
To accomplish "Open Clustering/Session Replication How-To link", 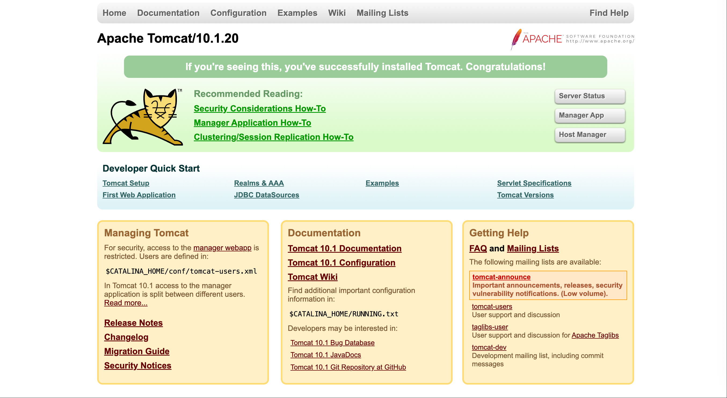I will click(274, 137).
